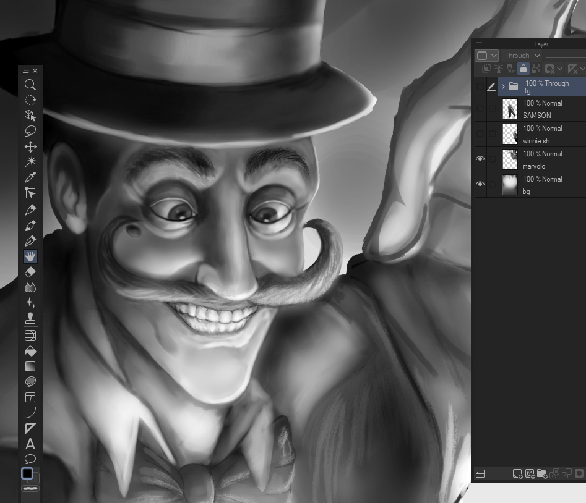Open the Through blending mode dropdown
This screenshot has width=586, height=503.
click(522, 56)
